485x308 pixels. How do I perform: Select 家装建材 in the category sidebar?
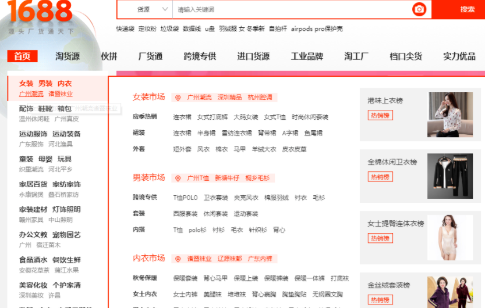(33, 209)
